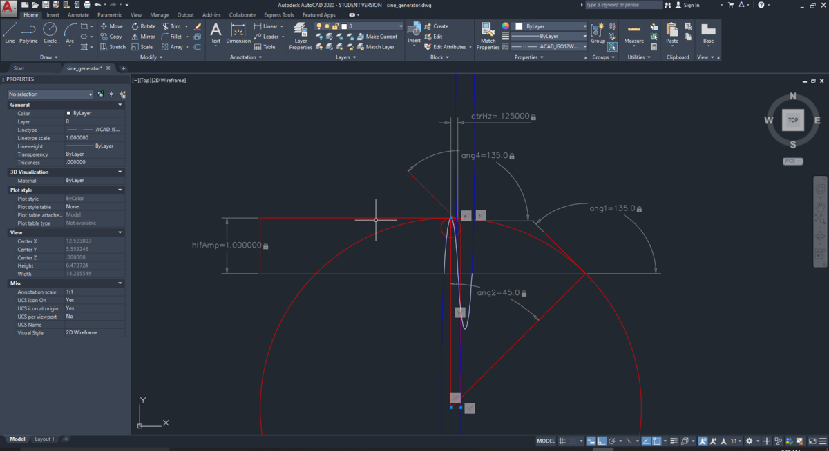Click the Quick Select icon in Properties palette
This screenshot has height=451, width=829.
click(122, 94)
